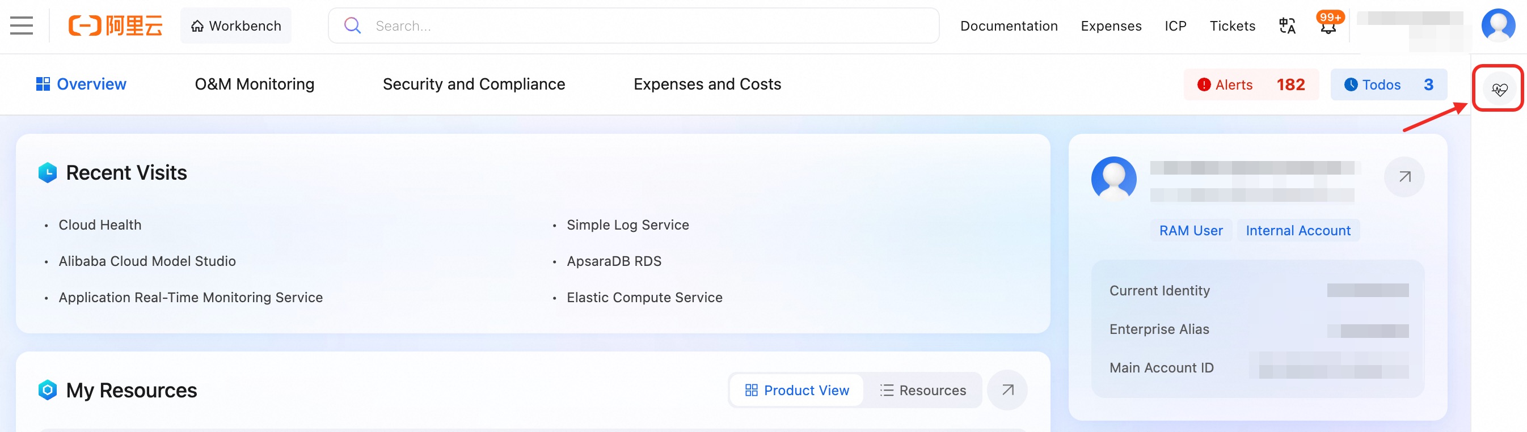Click the Alibaba Cloud logo
This screenshot has width=1527, height=432.
115,26
